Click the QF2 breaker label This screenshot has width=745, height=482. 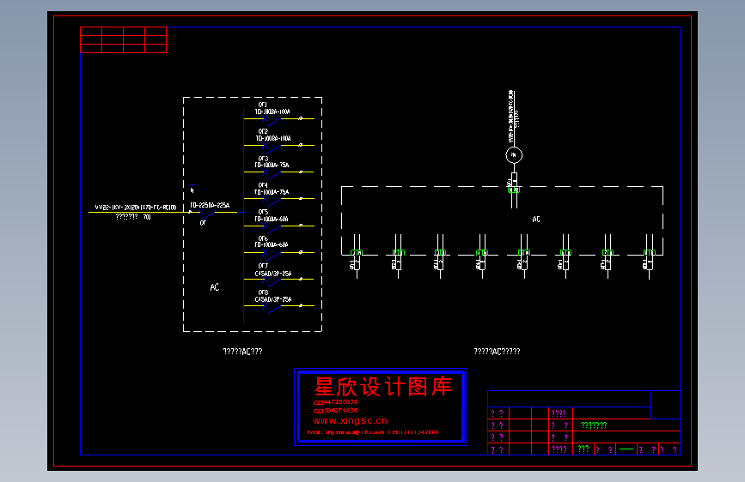coord(263,131)
